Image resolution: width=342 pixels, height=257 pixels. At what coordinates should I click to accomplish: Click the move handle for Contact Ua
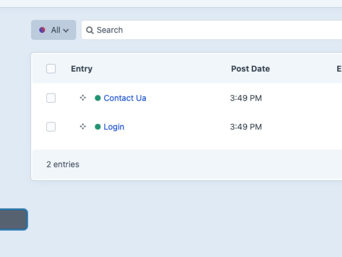coord(83,98)
